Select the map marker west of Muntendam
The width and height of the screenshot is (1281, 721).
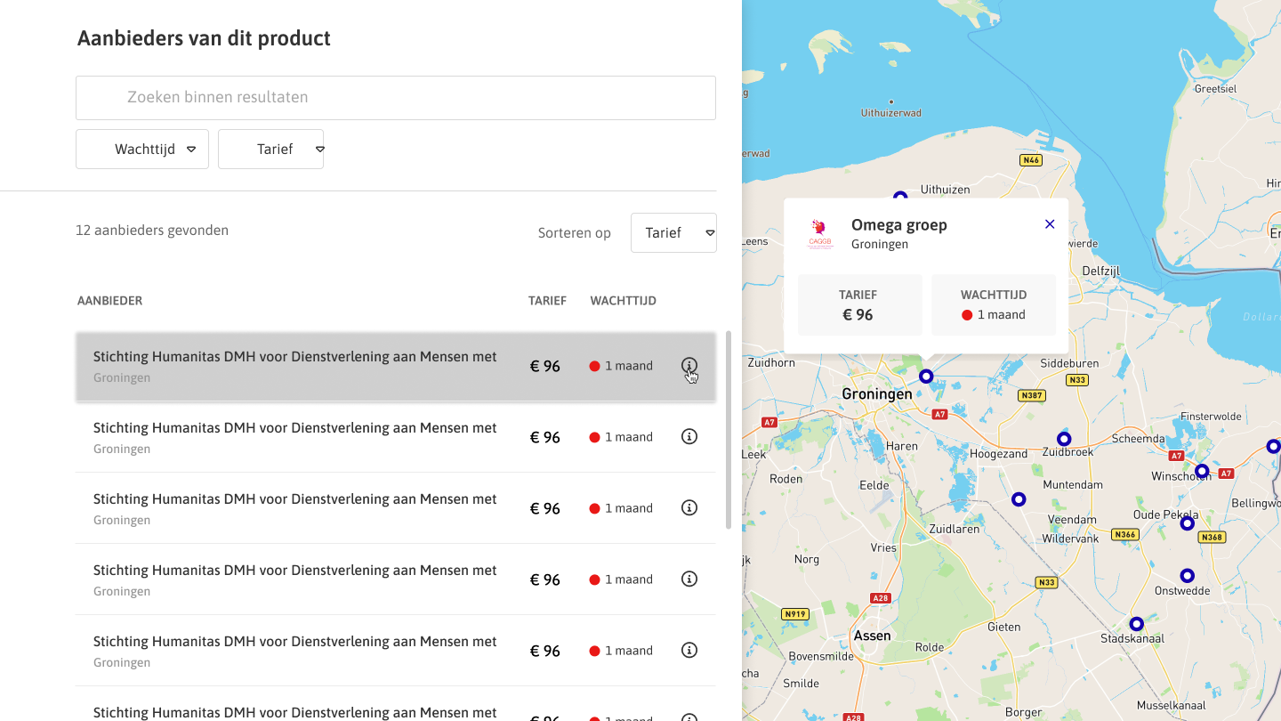tap(1019, 499)
